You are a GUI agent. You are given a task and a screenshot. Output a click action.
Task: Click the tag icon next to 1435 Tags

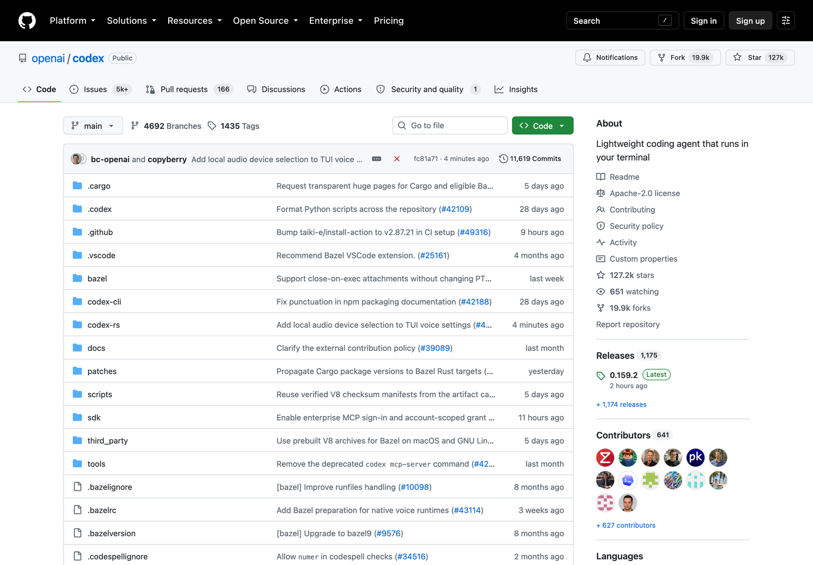coord(212,126)
